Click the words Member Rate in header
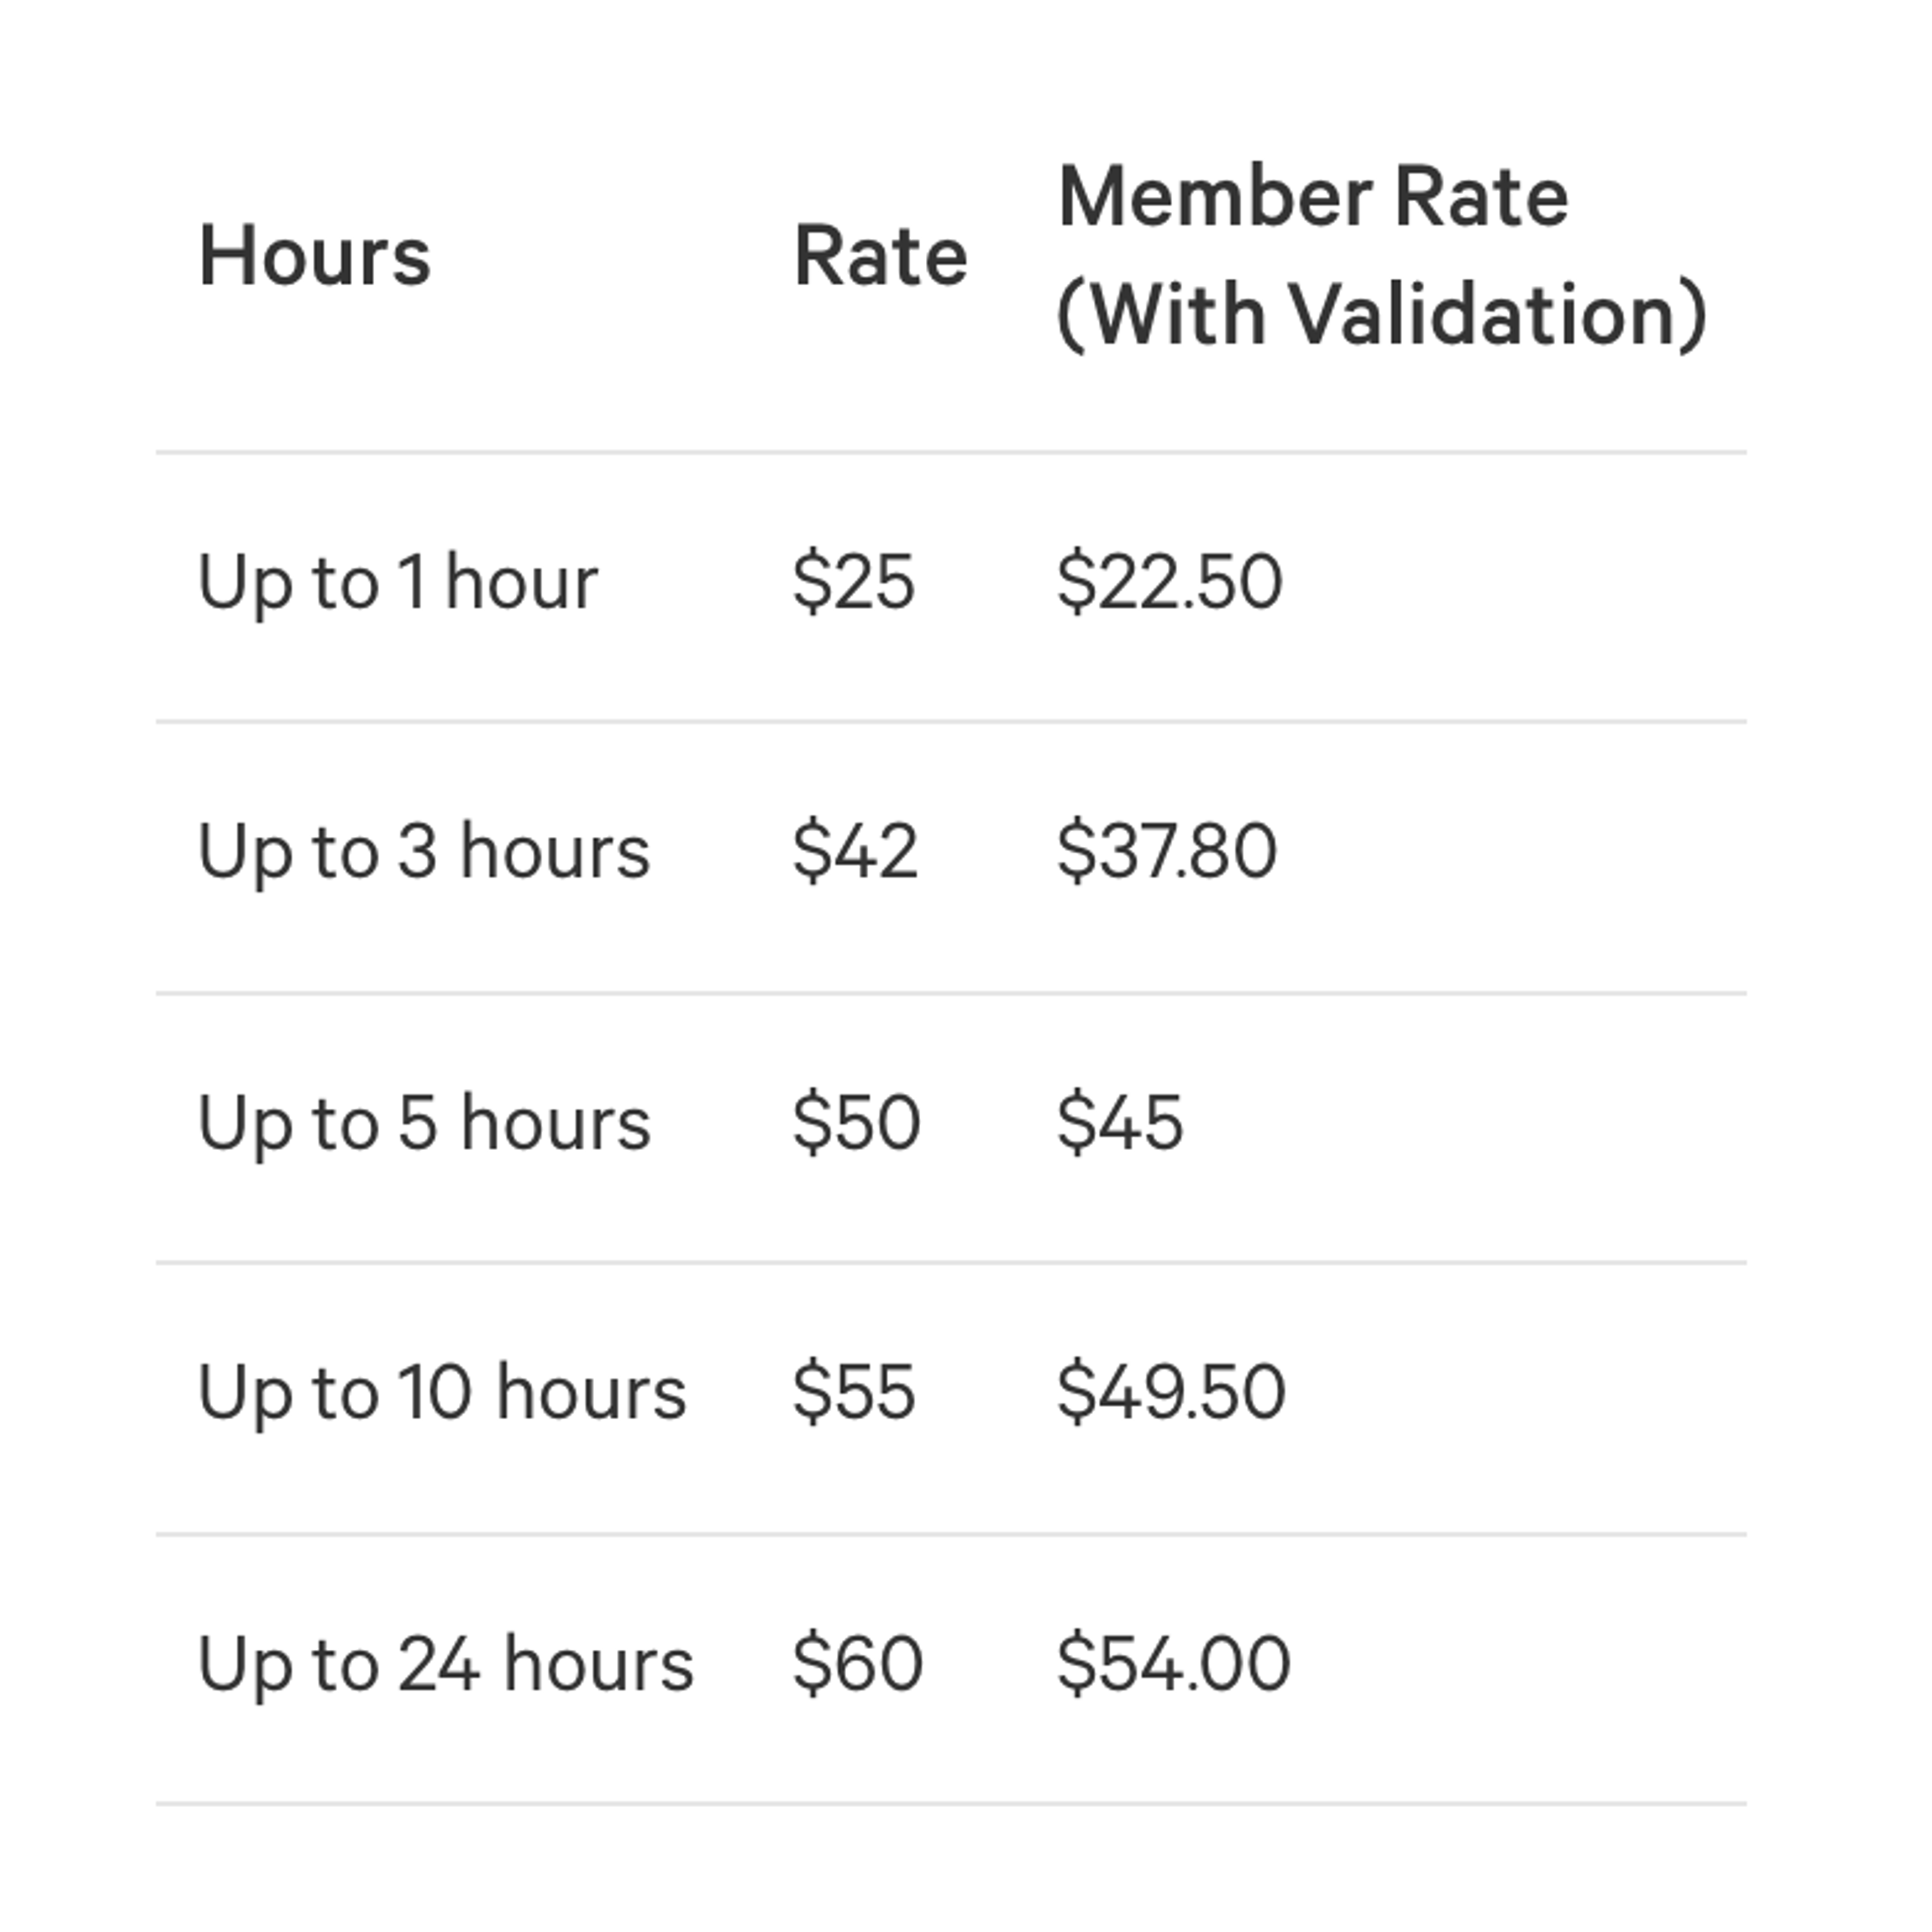Viewport: 1932px width, 1932px height. [1313, 197]
